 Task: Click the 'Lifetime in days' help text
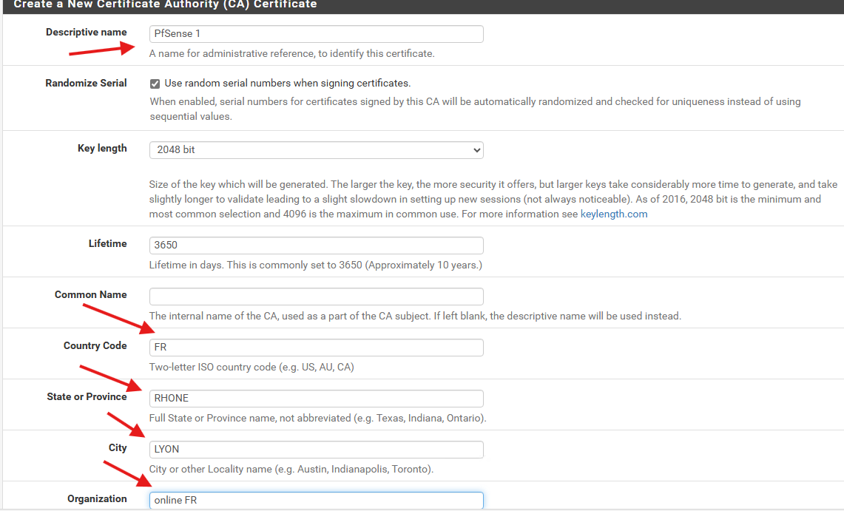point(315,265)
